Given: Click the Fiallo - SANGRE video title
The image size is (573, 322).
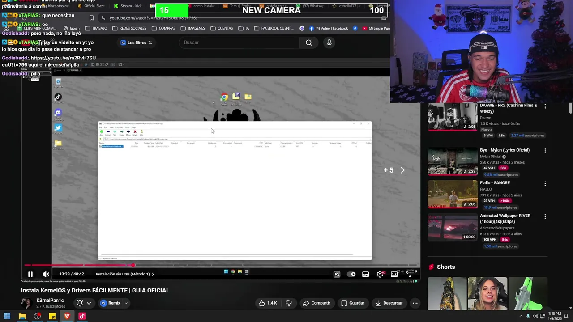Looking at the screenshot, I should point(495,183).
